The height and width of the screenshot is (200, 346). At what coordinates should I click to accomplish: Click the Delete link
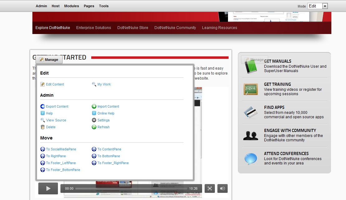click(51, 127)
